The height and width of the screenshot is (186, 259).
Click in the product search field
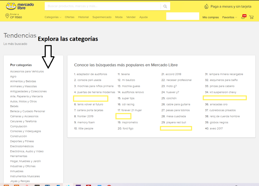(102, 6)
